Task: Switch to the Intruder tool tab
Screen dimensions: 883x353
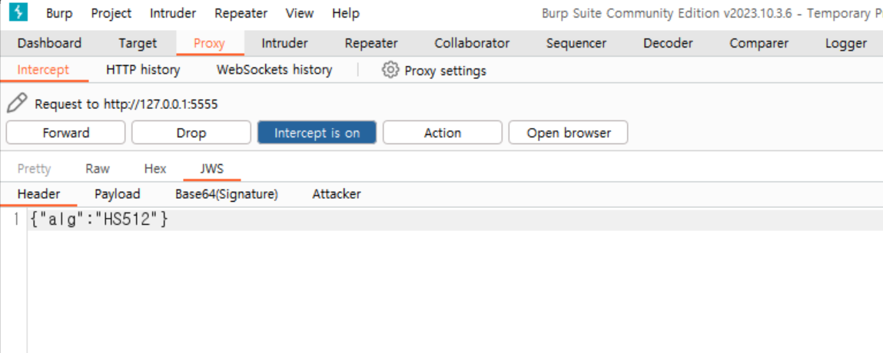Action: tap(284, 43)
